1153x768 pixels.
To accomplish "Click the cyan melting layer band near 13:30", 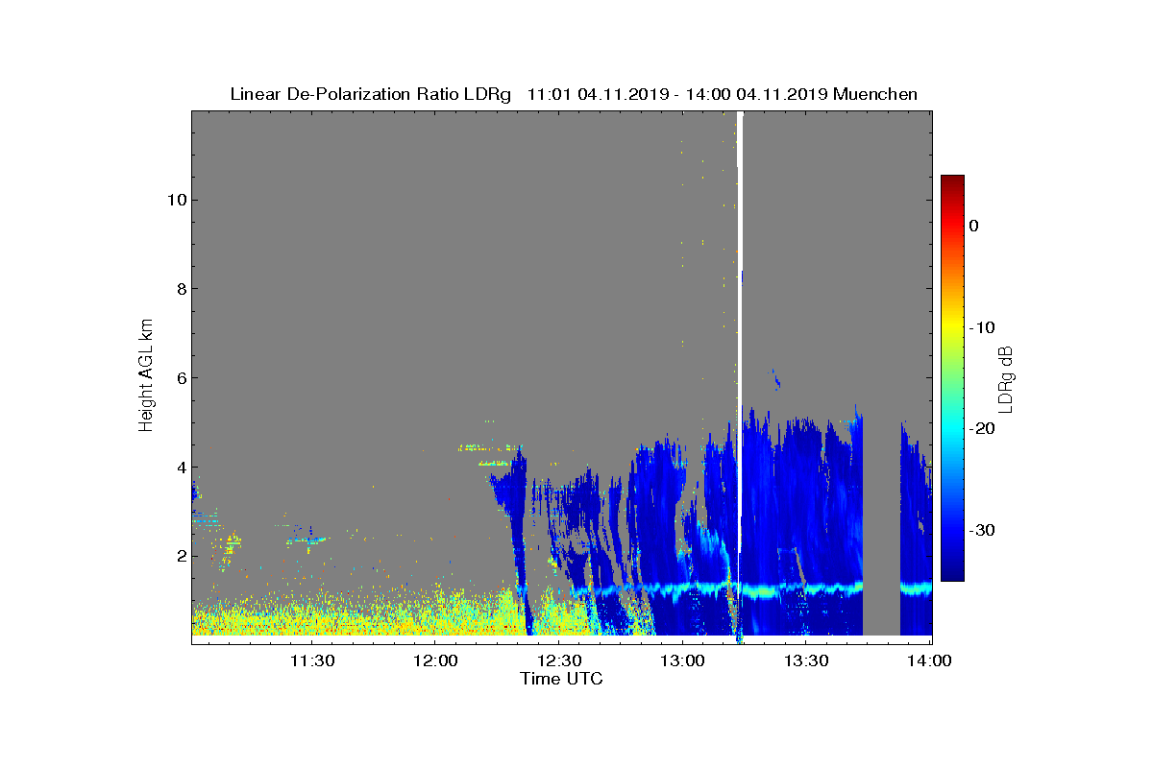I will (x=807, y=588).
